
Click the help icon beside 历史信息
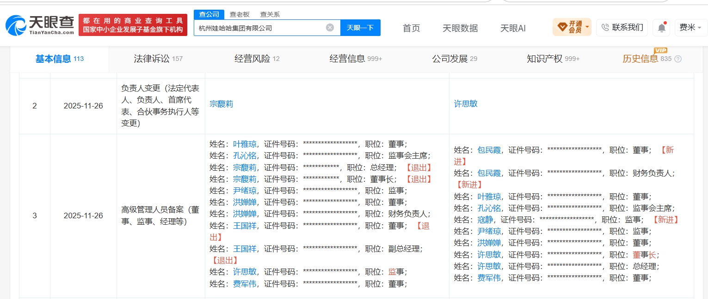click(x=678, y=59)
